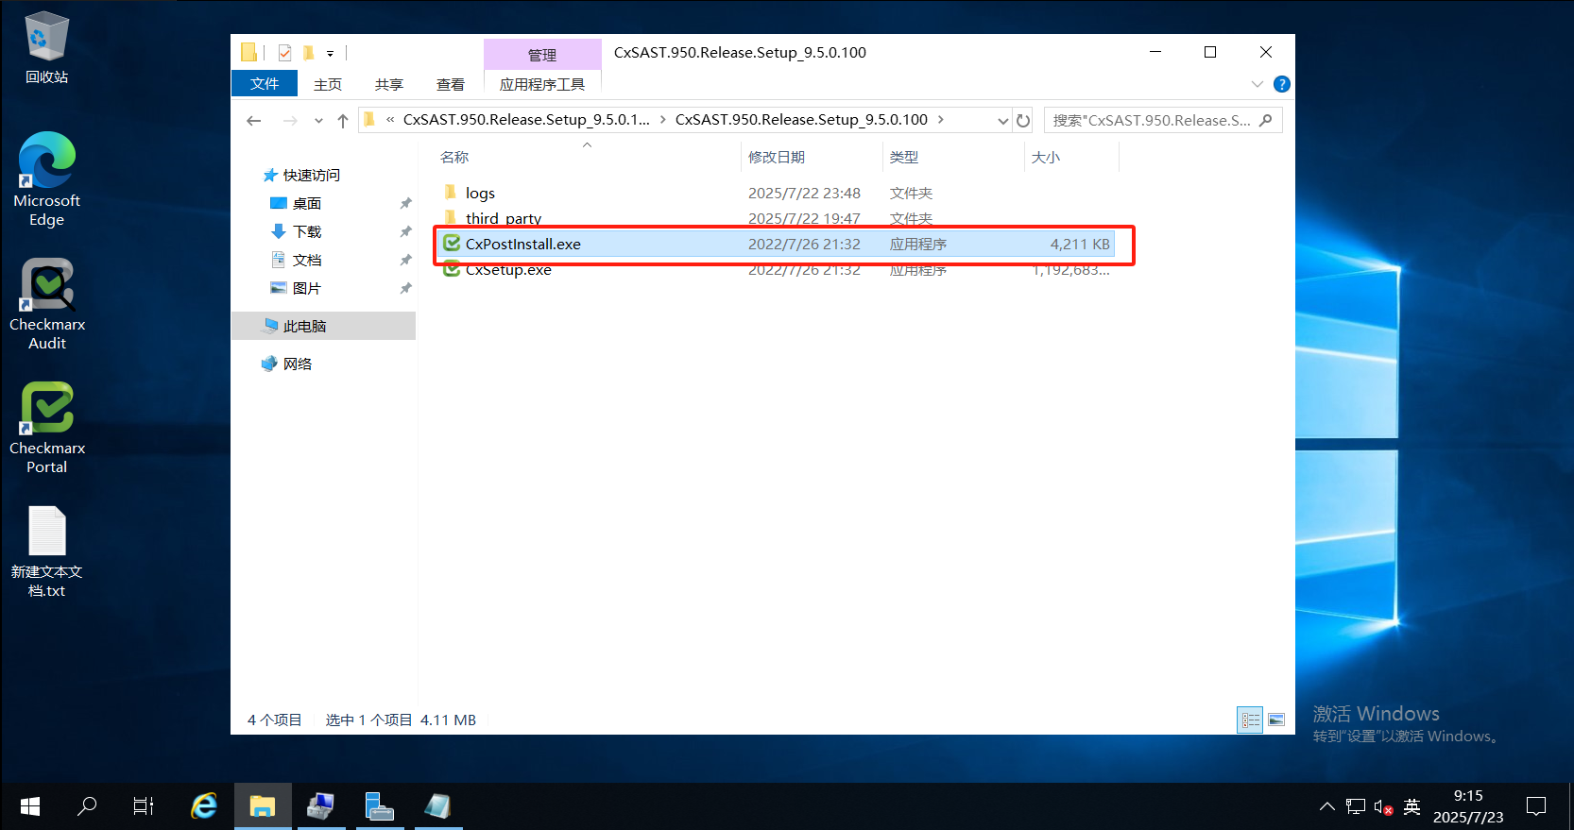1574x830 pixels.
Task: Expand the ribbon with the chevron
Action: [x=1257, y=84]
